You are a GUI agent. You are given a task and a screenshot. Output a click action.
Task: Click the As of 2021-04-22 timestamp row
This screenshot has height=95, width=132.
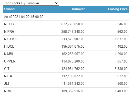[66, 17]
